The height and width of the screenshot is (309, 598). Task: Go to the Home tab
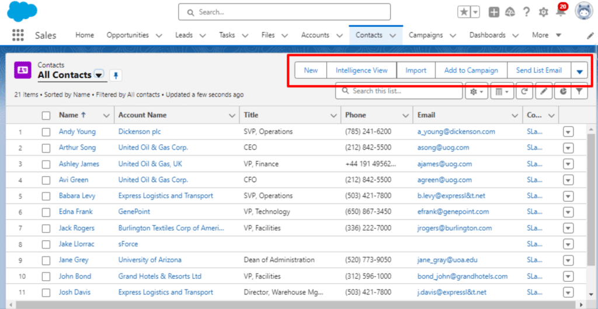[85, 35]
